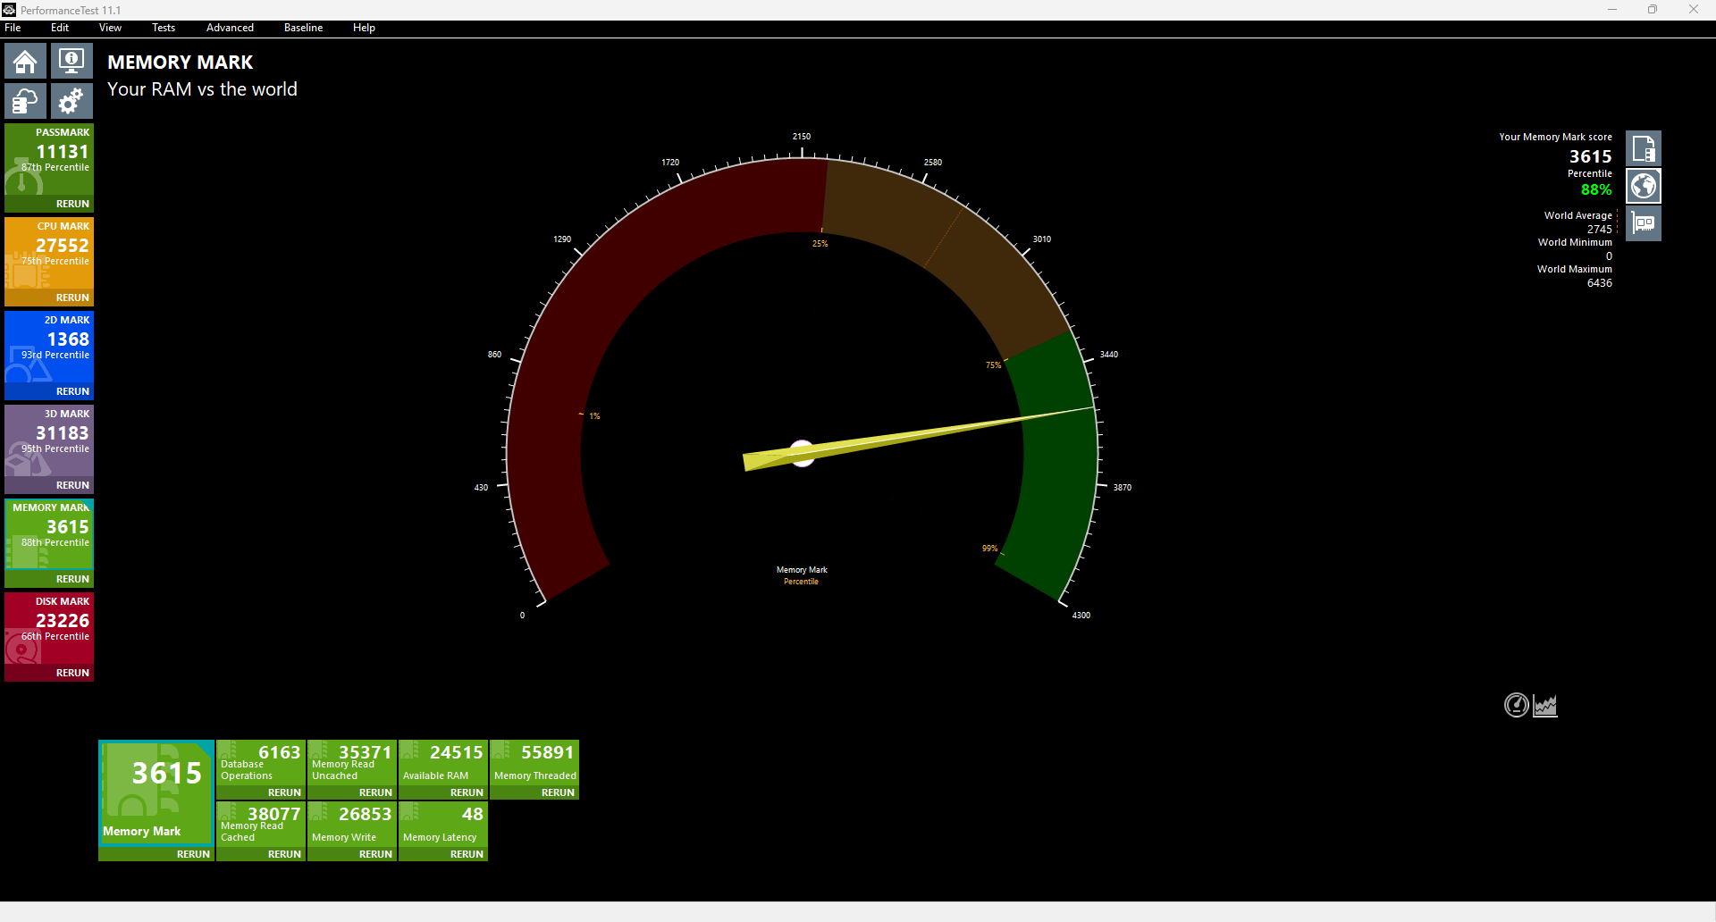Click the 25% percentile marker on gauge

[x=820, y=244]
